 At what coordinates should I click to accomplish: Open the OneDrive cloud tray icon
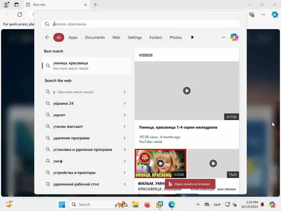pos(207,204)
